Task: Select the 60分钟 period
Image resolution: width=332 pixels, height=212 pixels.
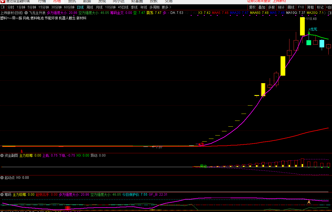Action: (x=69, y=7)
